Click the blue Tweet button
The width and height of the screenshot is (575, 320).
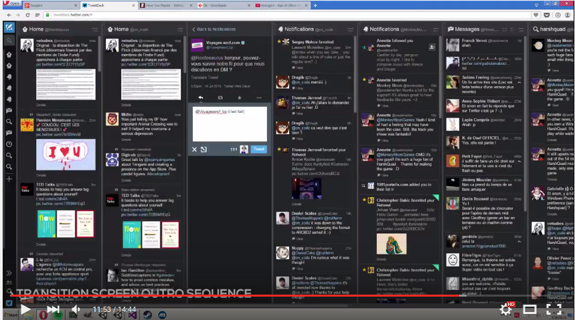(x=259, y=149)
